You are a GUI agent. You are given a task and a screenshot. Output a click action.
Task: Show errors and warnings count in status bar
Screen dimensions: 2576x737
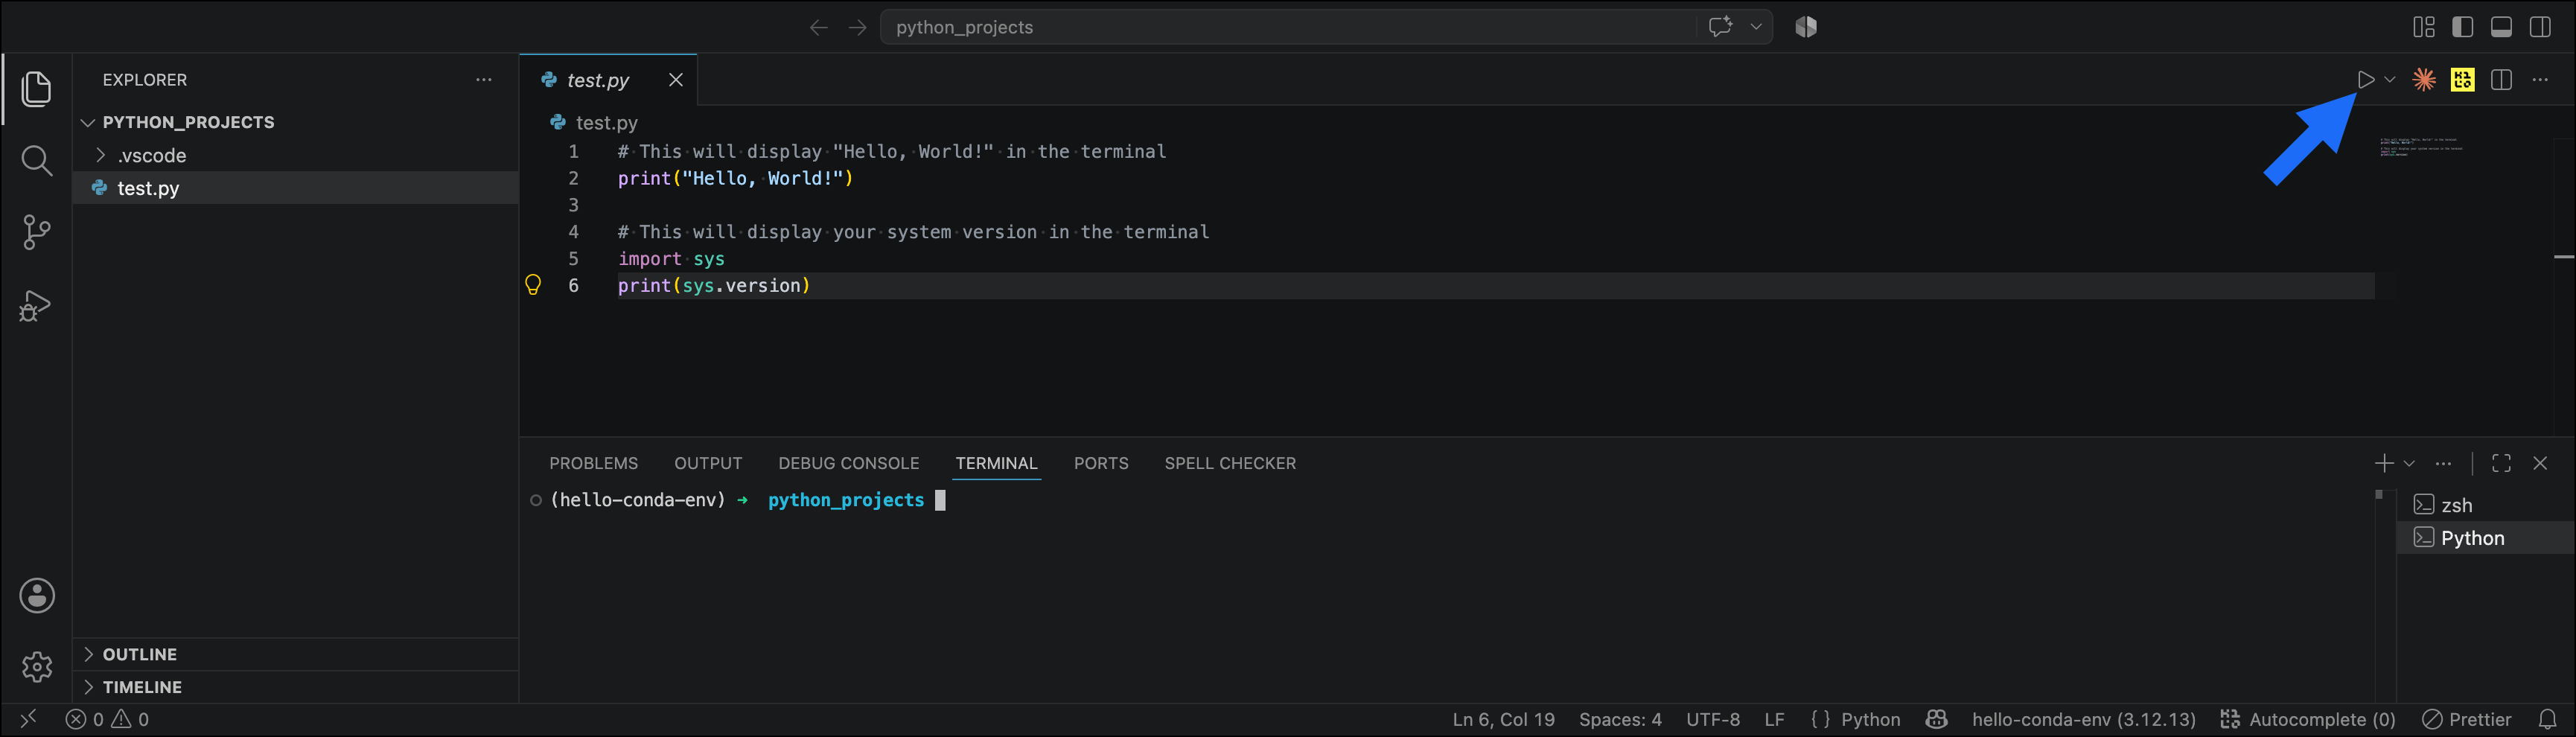[x=107, y=719]
